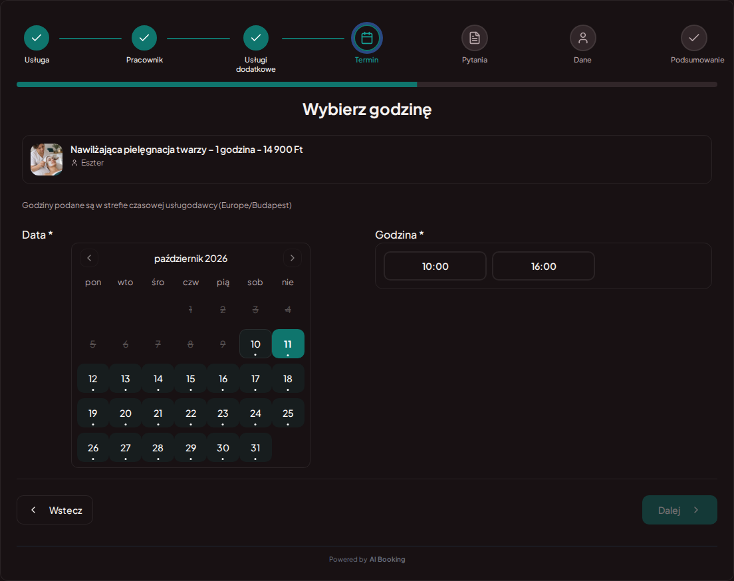Choose October 31 in the calendar
The image size is (734, 581).
255,448
